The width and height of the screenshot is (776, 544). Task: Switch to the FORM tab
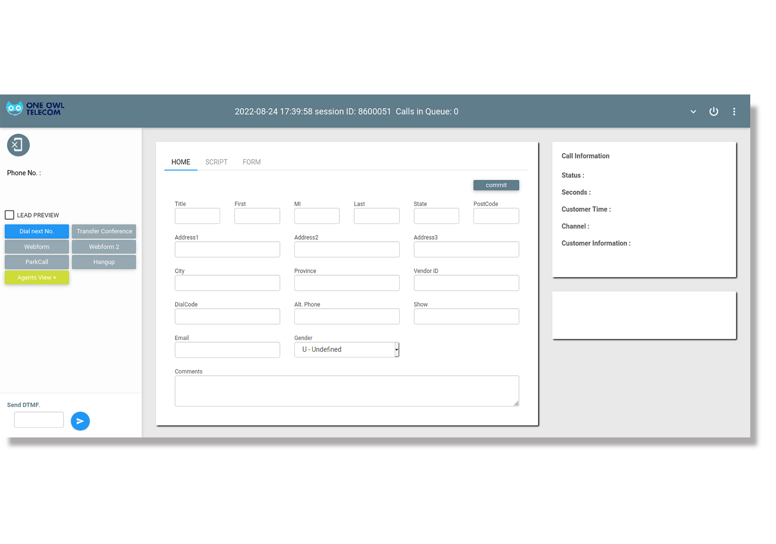point(251,162)
